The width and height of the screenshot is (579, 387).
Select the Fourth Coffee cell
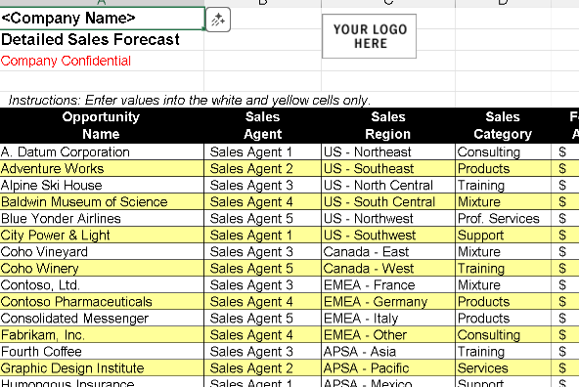click(102, 351)
